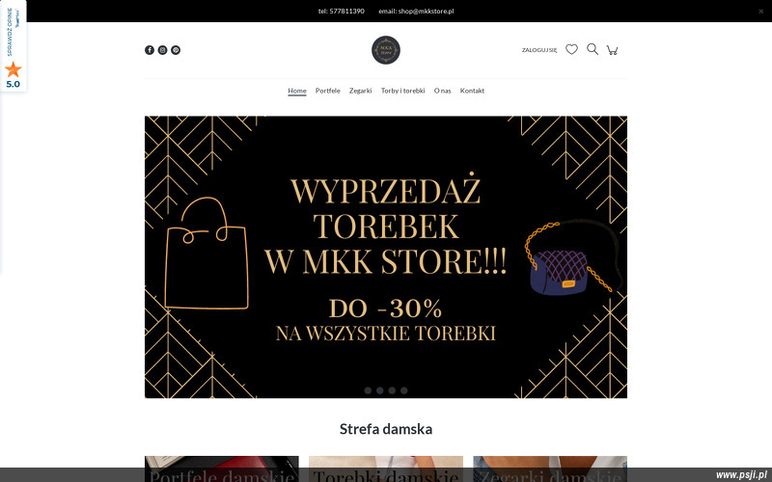Open the Instagram social icon
The image size is (772, 482).
coord(162,50)
